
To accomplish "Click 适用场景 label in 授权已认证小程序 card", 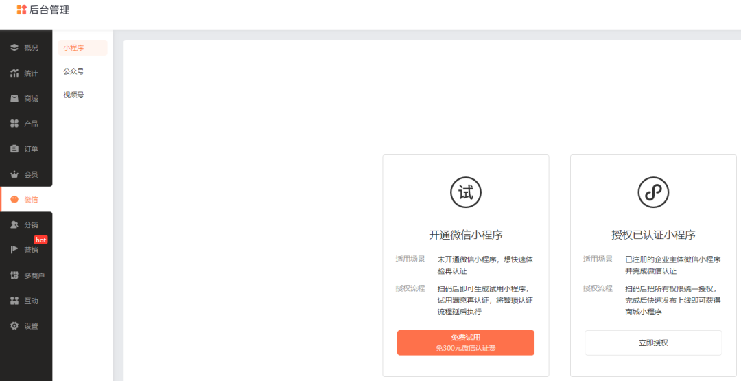I will pos(598,259).
